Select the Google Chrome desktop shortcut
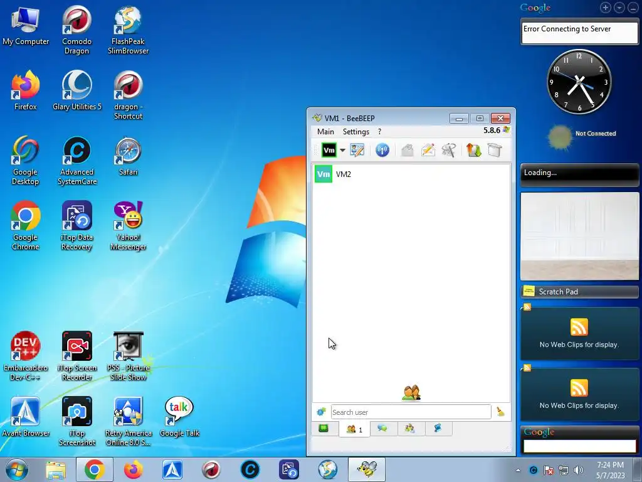 coord(25,225)
